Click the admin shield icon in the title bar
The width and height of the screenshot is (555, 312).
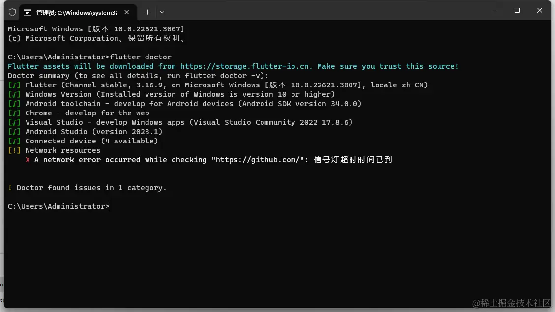(11, 12)
